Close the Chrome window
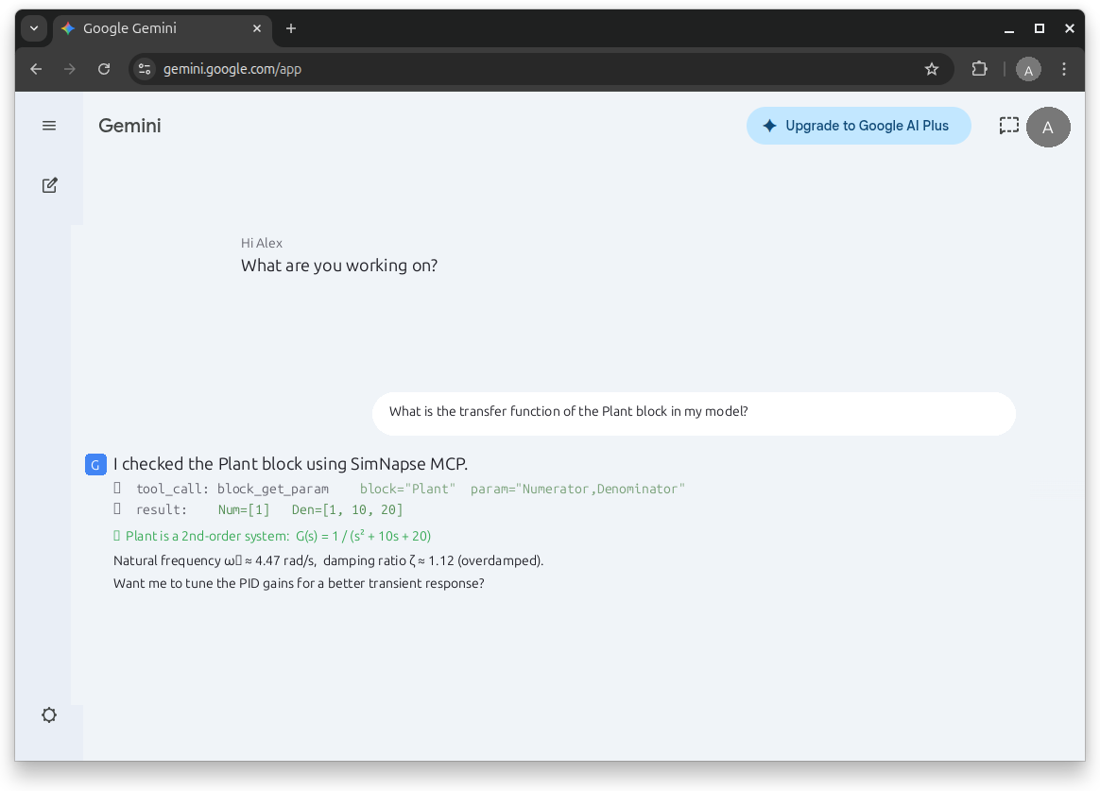Screen dimensions: 1100x791 (1070, 28)
